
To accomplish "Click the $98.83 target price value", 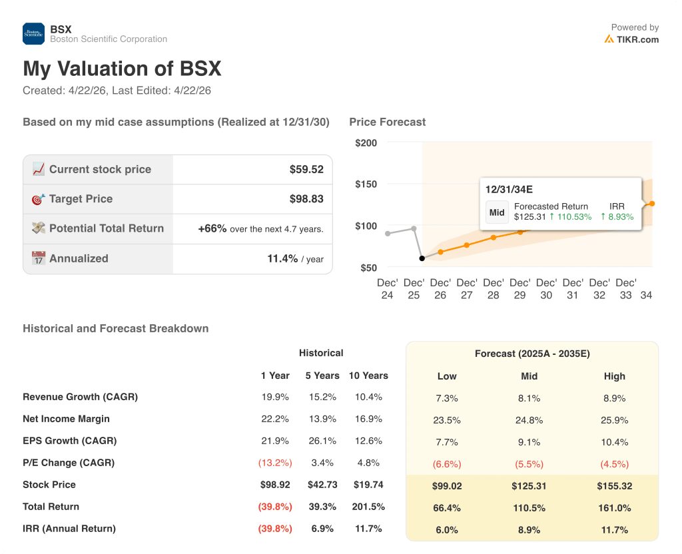I will point(306,198).
